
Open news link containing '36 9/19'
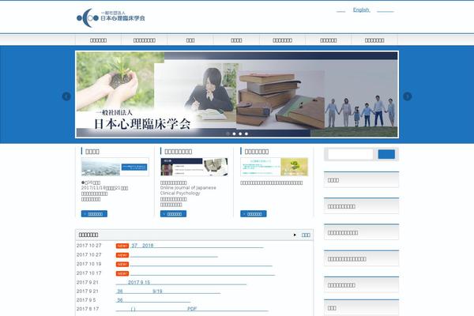168,292
